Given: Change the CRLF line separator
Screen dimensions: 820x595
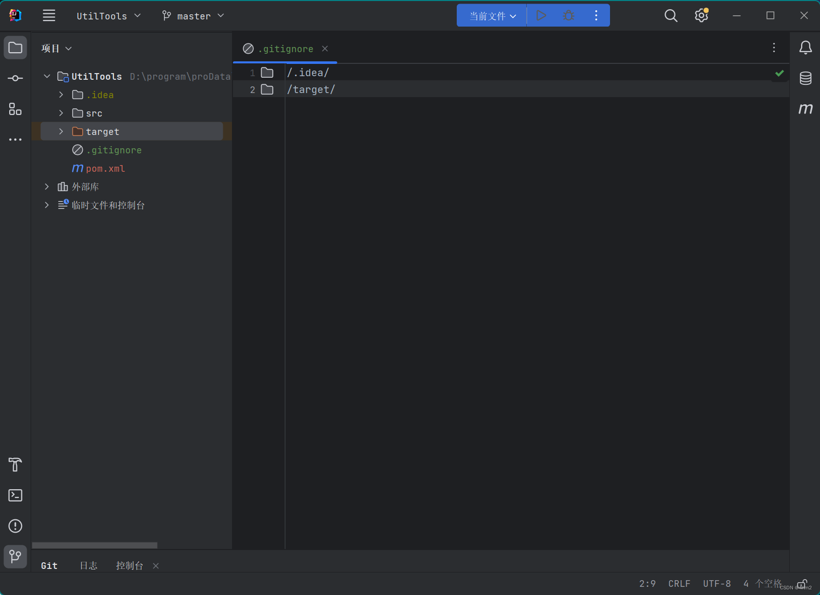Looking at the screenshot, I should coord(679,584).
